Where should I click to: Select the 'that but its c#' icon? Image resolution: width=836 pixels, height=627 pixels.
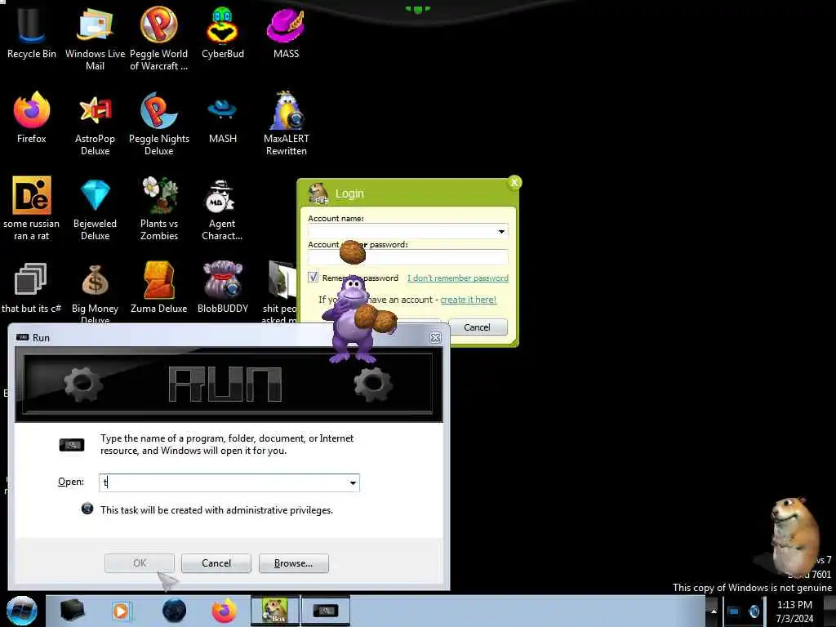(32, 287)
